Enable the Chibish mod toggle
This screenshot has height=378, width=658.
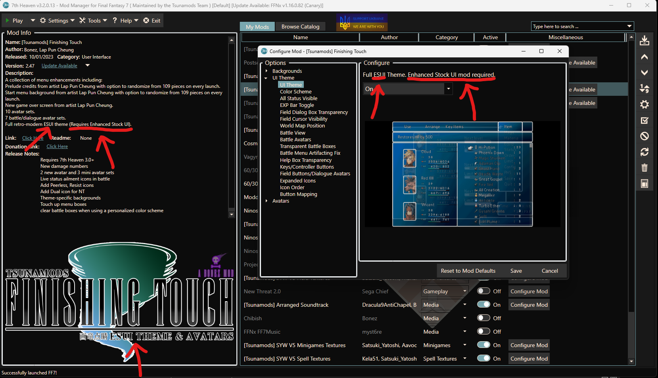[483, 318]
